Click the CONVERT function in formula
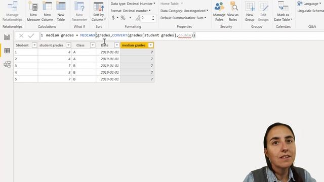This screenshot has height=182, width=324. tap(119, 35)
